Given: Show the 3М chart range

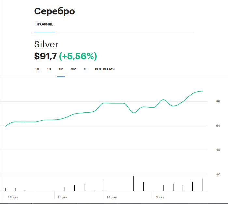Looking at the screenshot, I should pos(73,69).
